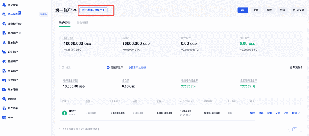This screenshot has width=309, height=136.
Task: Open the 金融账户 sidebar icon
Action: coord(4,61)
